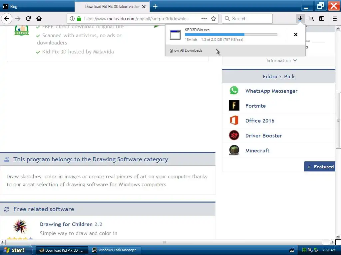This screenshot has height=255, width=341.
Task: Click the vertical scrollbar down arrow
Action: 338,236
